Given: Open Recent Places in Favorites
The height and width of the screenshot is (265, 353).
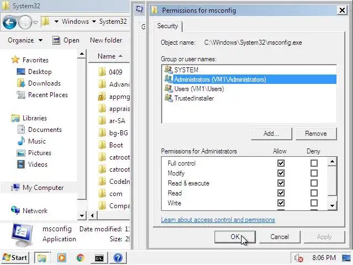Looking at the screenshot, I should point(42,95).
